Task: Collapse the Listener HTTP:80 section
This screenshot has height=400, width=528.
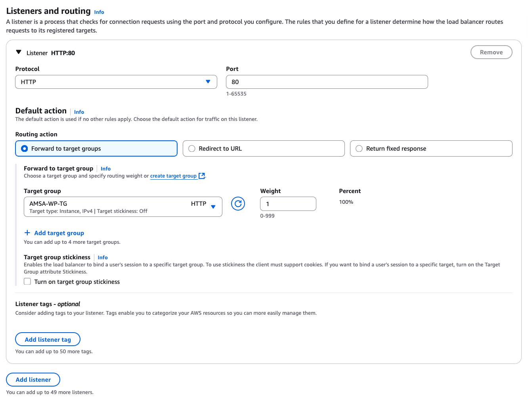Action: [x=19, y=52]
